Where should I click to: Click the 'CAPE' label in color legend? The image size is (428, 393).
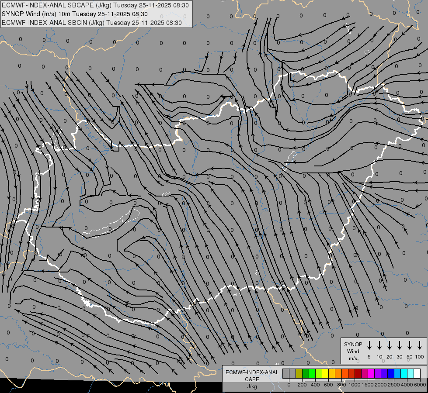pyautogui.click(x=252, y=379)
